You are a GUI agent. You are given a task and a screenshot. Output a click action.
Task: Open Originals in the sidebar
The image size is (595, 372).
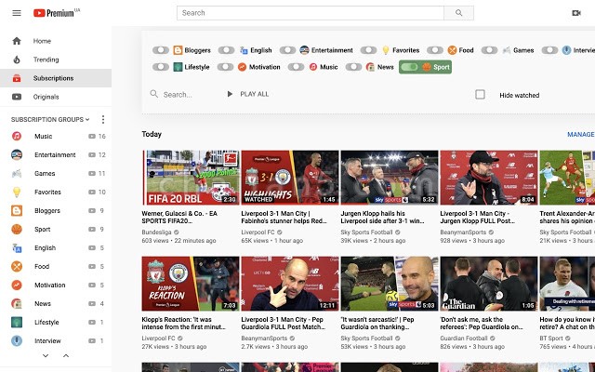click(x=56, y=97)
